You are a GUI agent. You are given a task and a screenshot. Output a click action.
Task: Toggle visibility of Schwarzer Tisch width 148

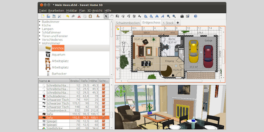(104, 107)
